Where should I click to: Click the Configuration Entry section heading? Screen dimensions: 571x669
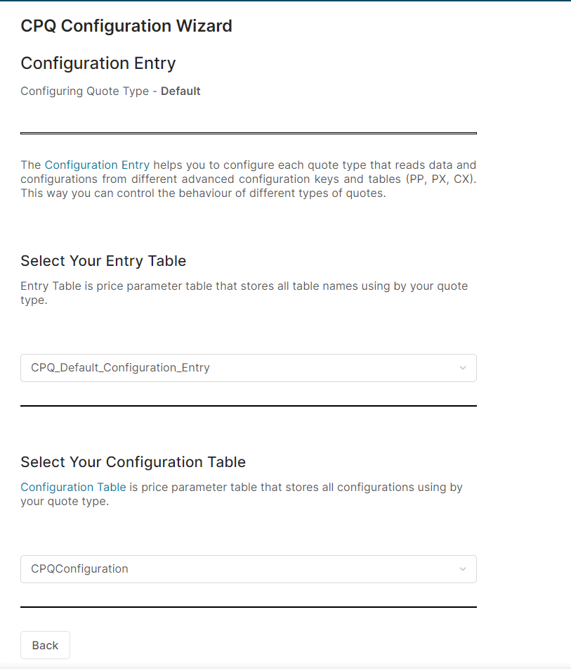(98, 63)
